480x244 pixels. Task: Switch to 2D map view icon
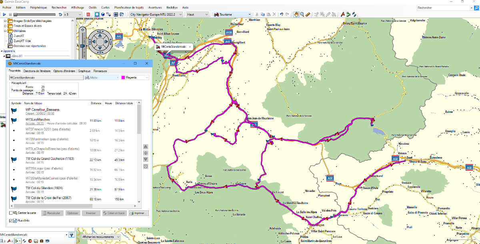pyautogui.click(x=97, y=14)
